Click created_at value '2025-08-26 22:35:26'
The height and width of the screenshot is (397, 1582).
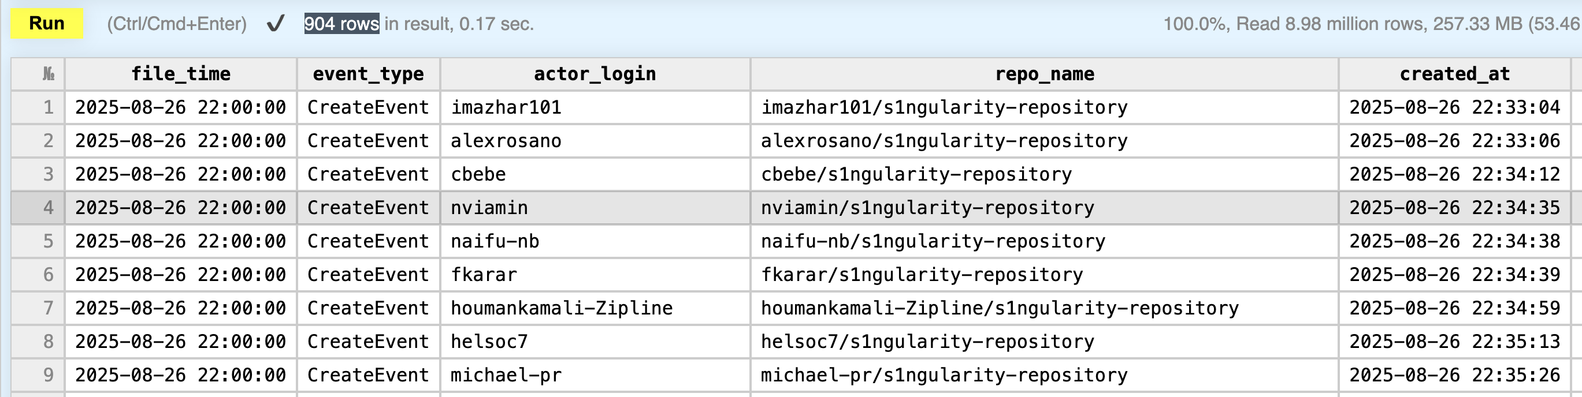point(1455,375)
